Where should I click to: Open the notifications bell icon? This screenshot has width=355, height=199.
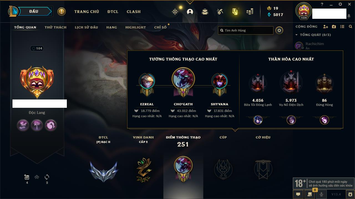(x=349, y=16)
